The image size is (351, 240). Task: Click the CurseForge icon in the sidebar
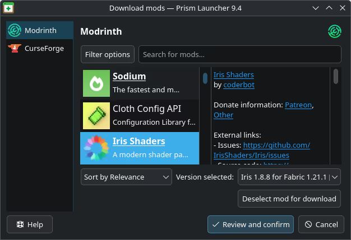[x=15, y=49]
